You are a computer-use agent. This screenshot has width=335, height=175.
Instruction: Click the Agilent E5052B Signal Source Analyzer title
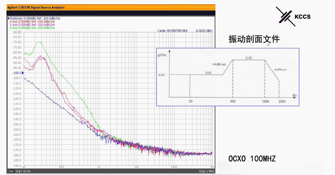[36, 8]
